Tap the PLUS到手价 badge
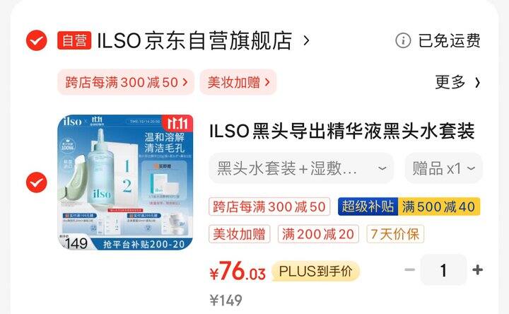 pyautogui.click(x=315, y=271)
